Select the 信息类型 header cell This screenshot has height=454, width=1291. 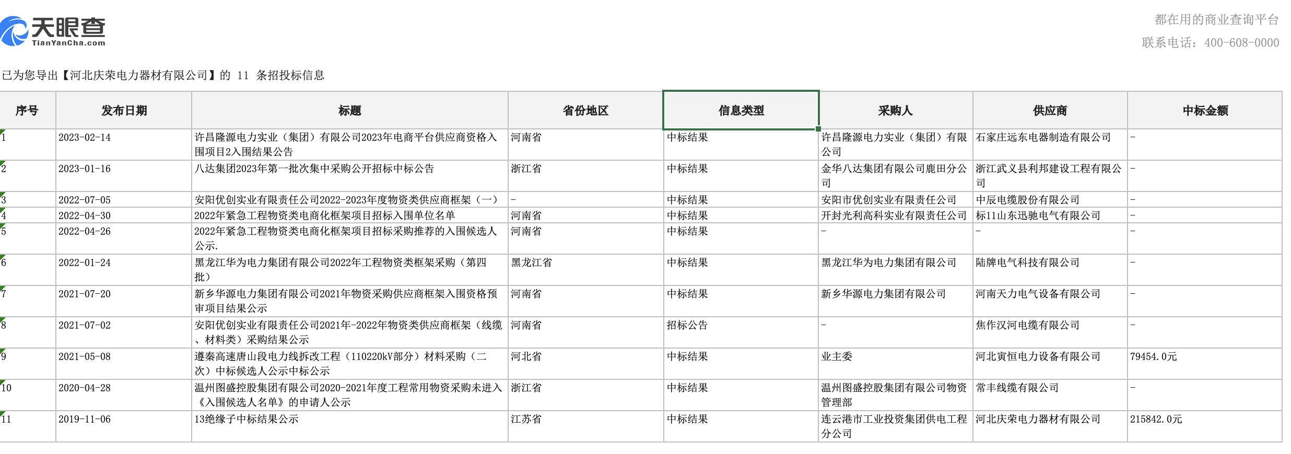[741, 111]
